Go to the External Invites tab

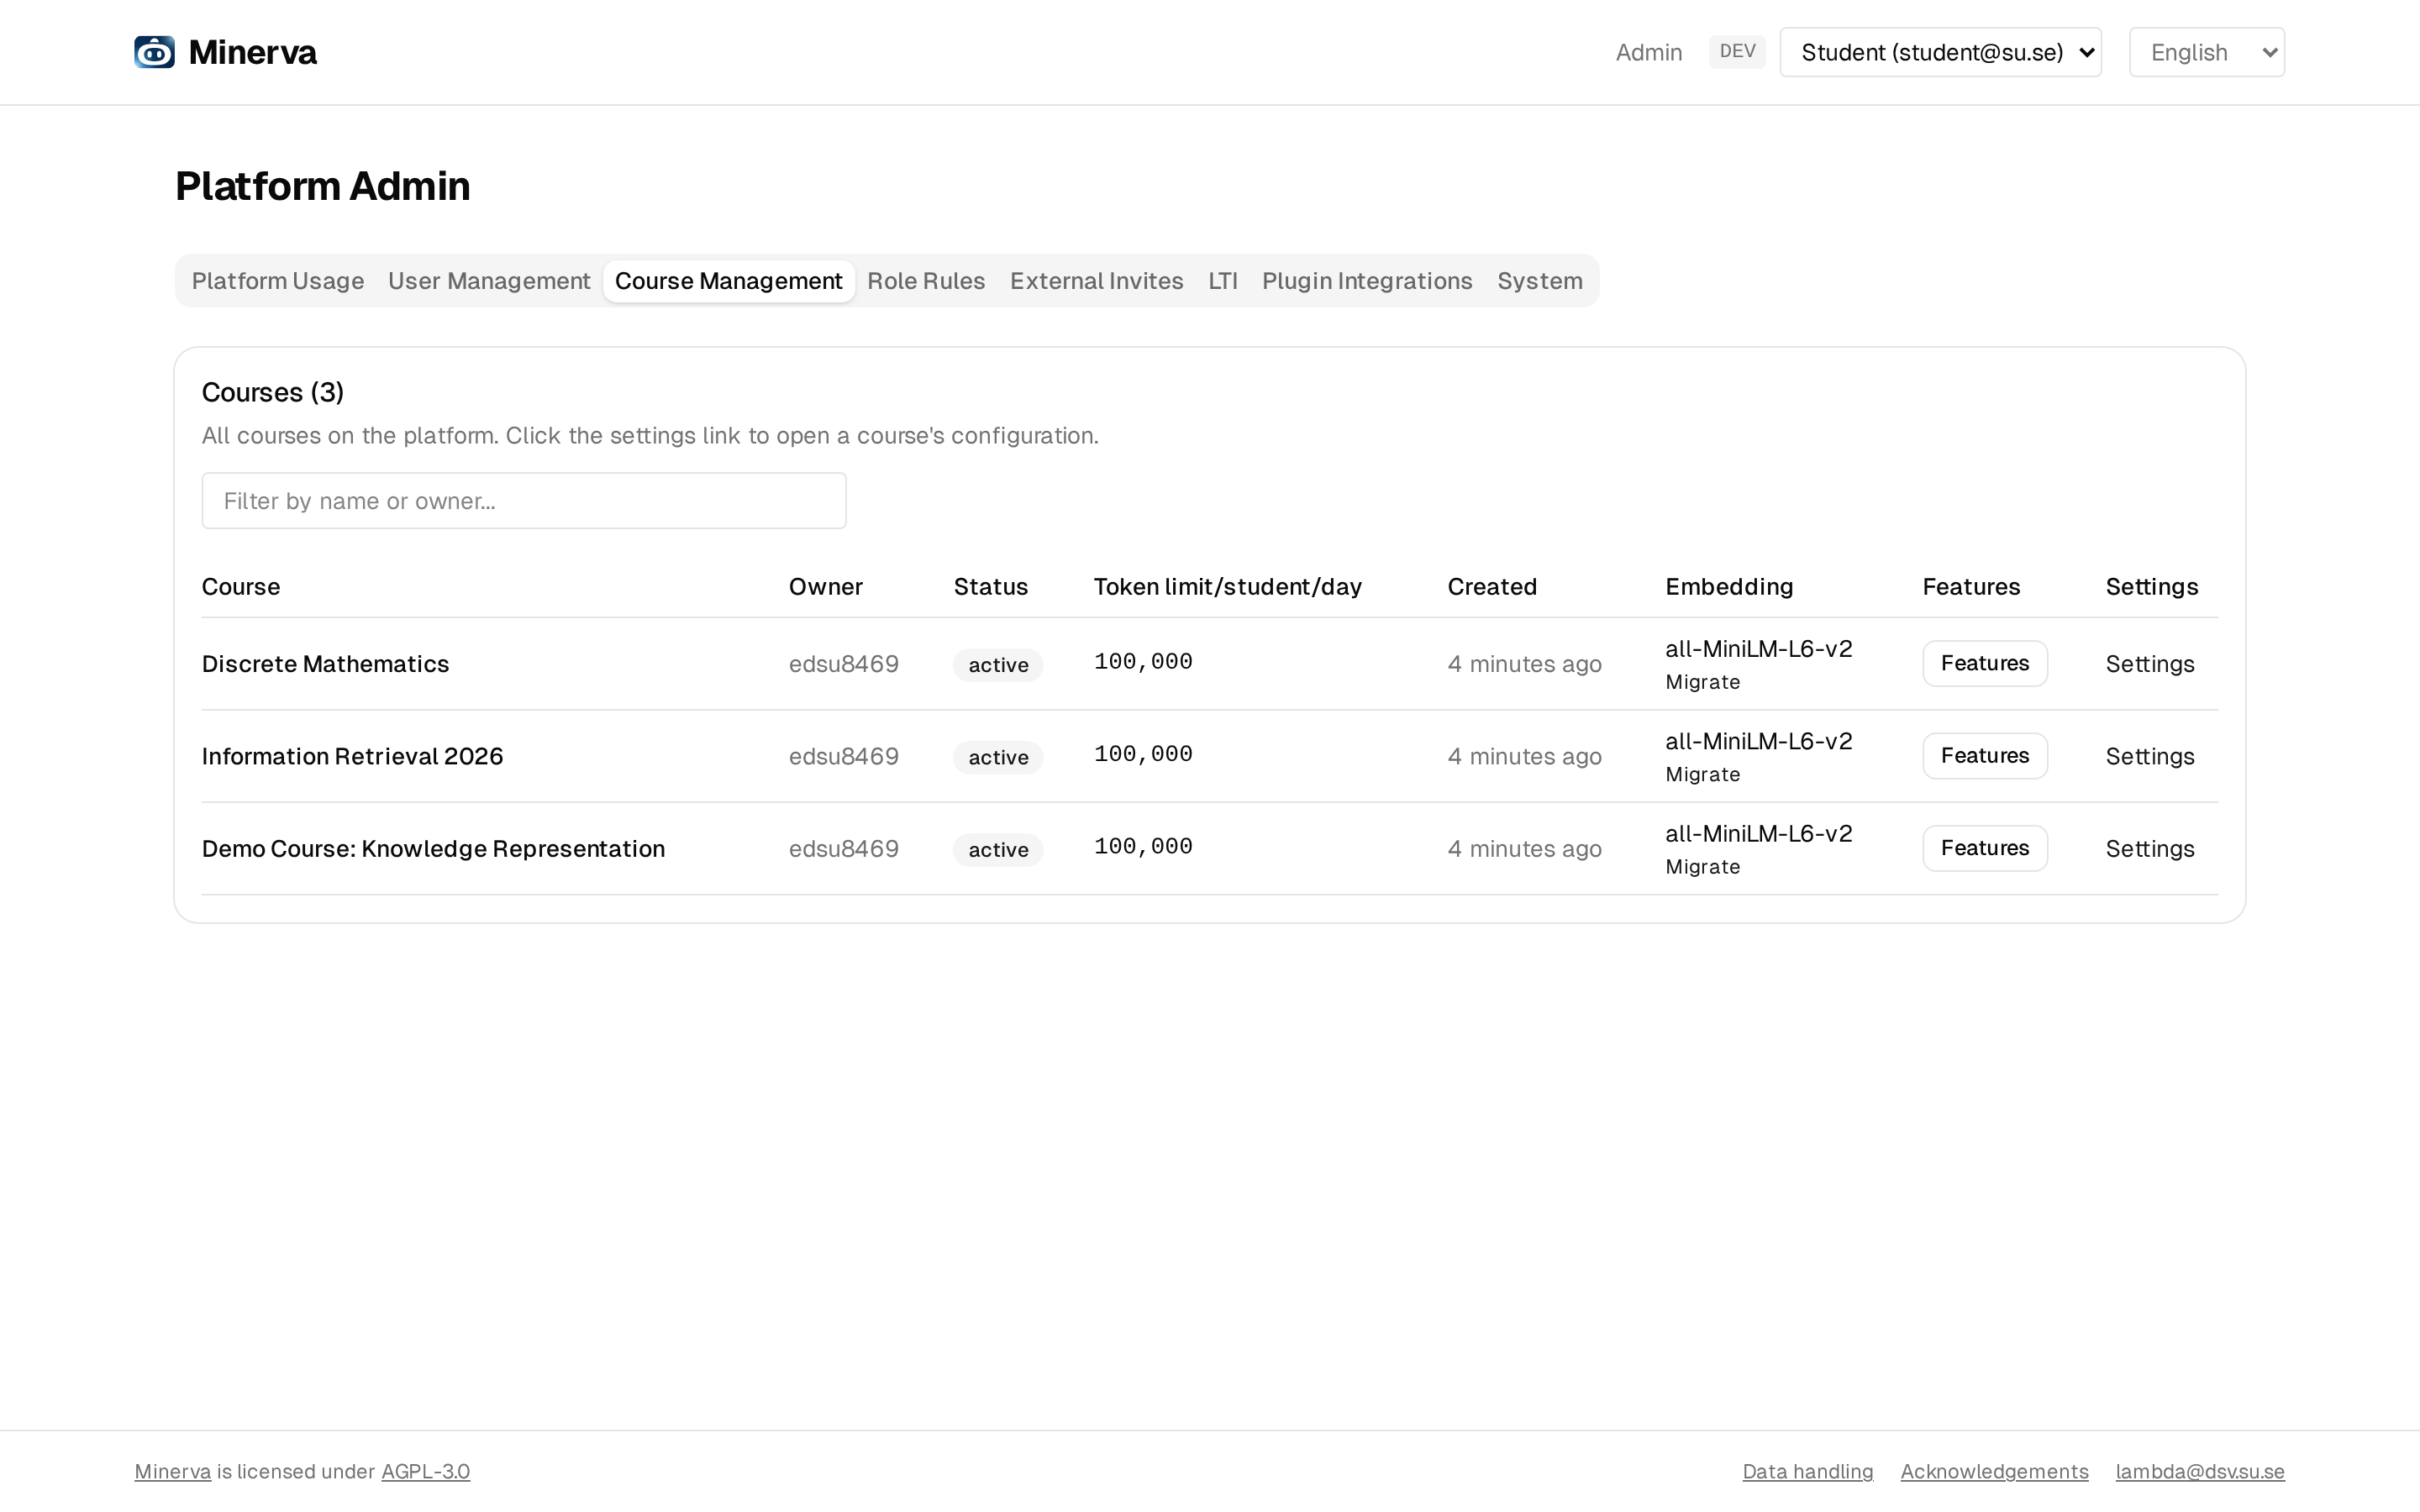1096,281
